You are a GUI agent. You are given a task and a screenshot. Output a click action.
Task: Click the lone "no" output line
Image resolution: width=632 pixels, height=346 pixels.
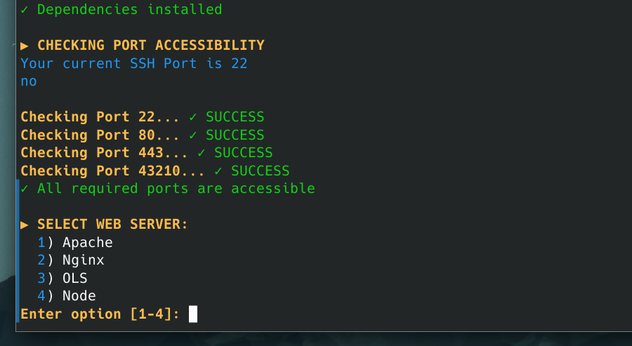pyautogui.click(x=29, y=81)
